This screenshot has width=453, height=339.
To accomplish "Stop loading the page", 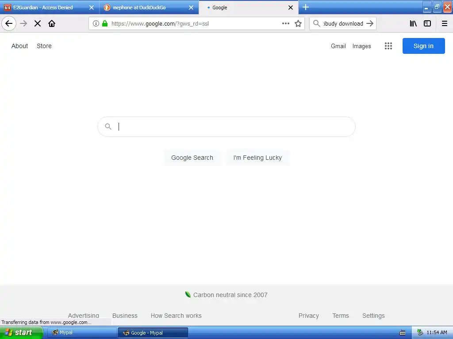I will (38, 23).
